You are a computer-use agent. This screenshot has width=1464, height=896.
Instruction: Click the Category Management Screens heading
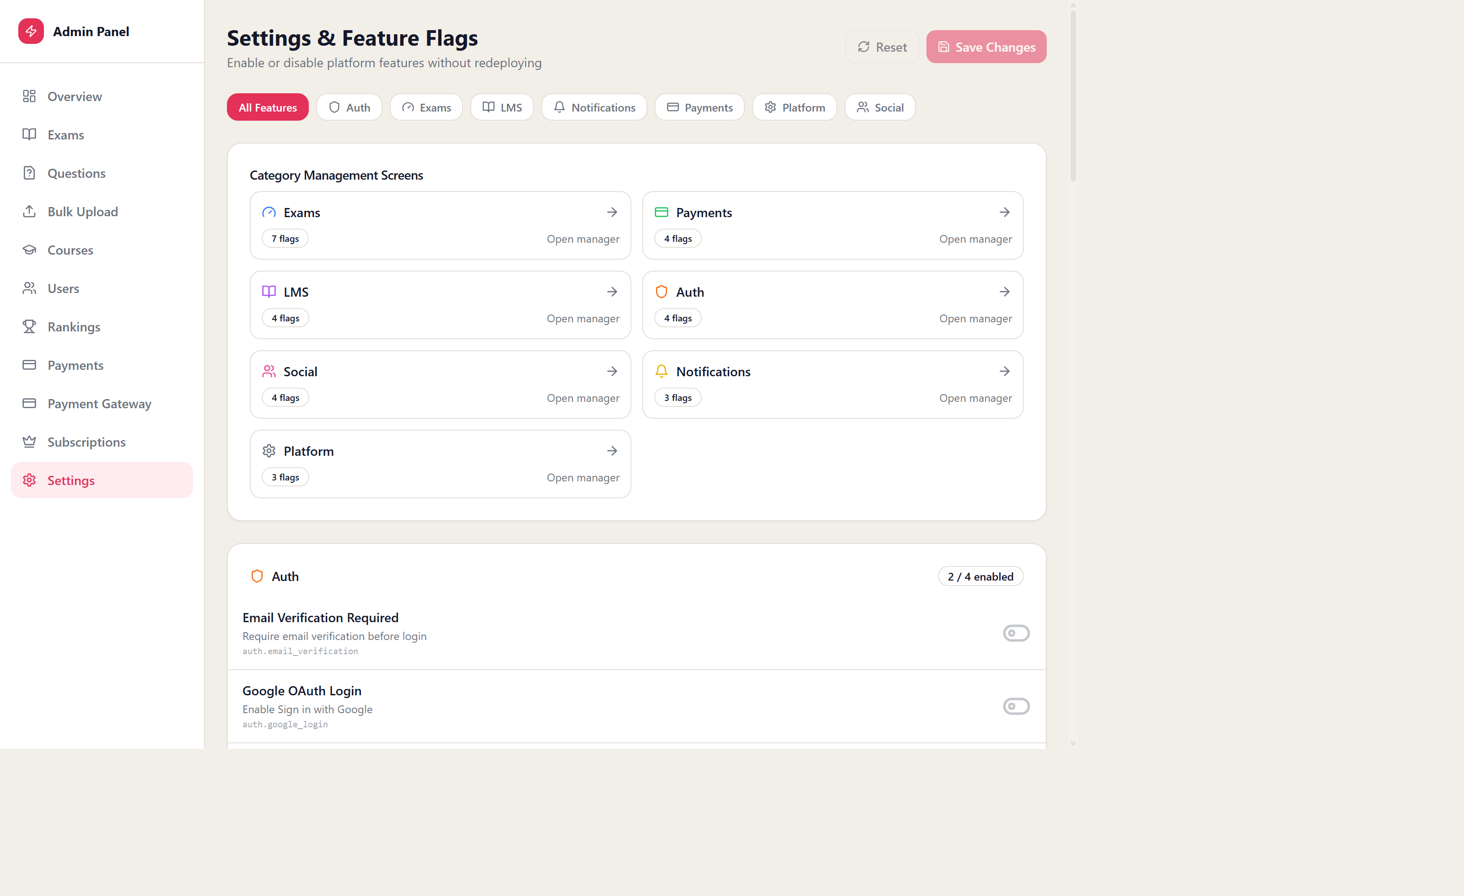336,175
